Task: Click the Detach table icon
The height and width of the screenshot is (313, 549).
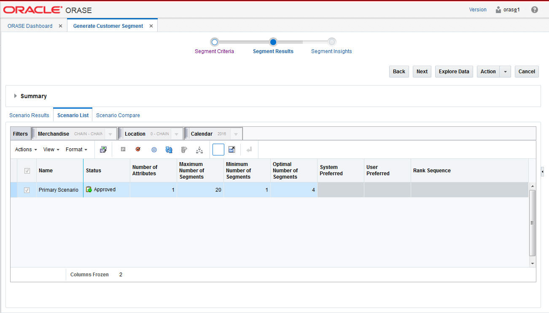Action: 231,149
